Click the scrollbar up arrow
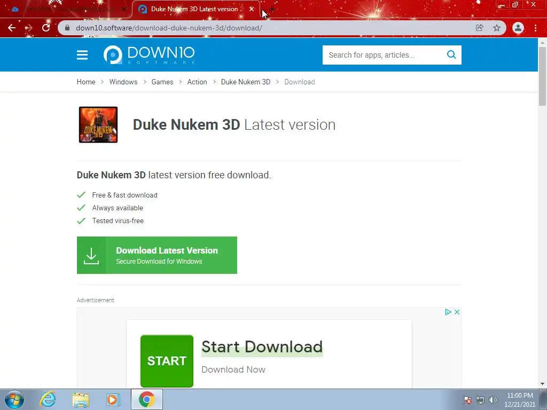 542,42
